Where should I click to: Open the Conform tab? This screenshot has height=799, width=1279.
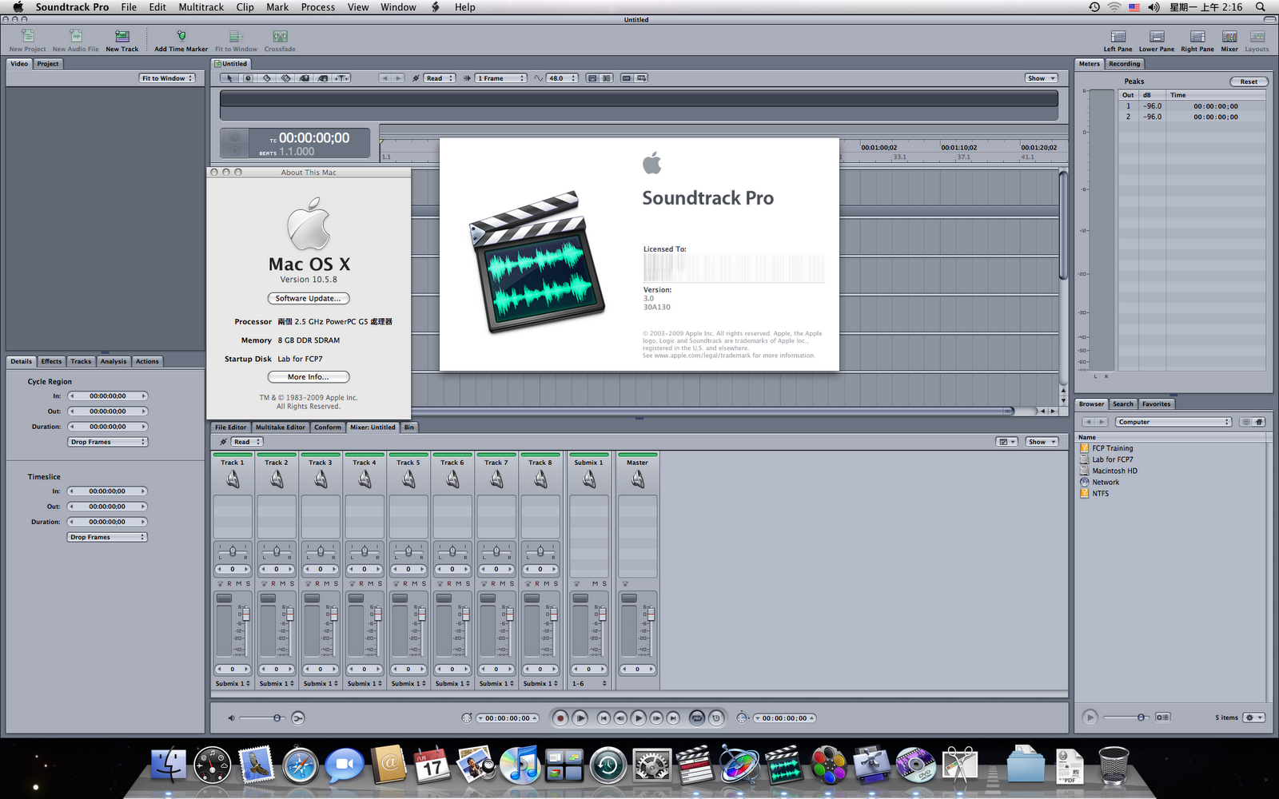[x=328, y=427]
